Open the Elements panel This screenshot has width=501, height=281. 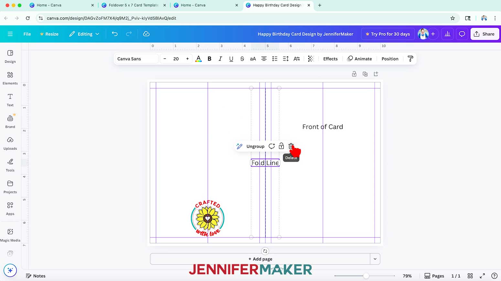pos(10,78)
